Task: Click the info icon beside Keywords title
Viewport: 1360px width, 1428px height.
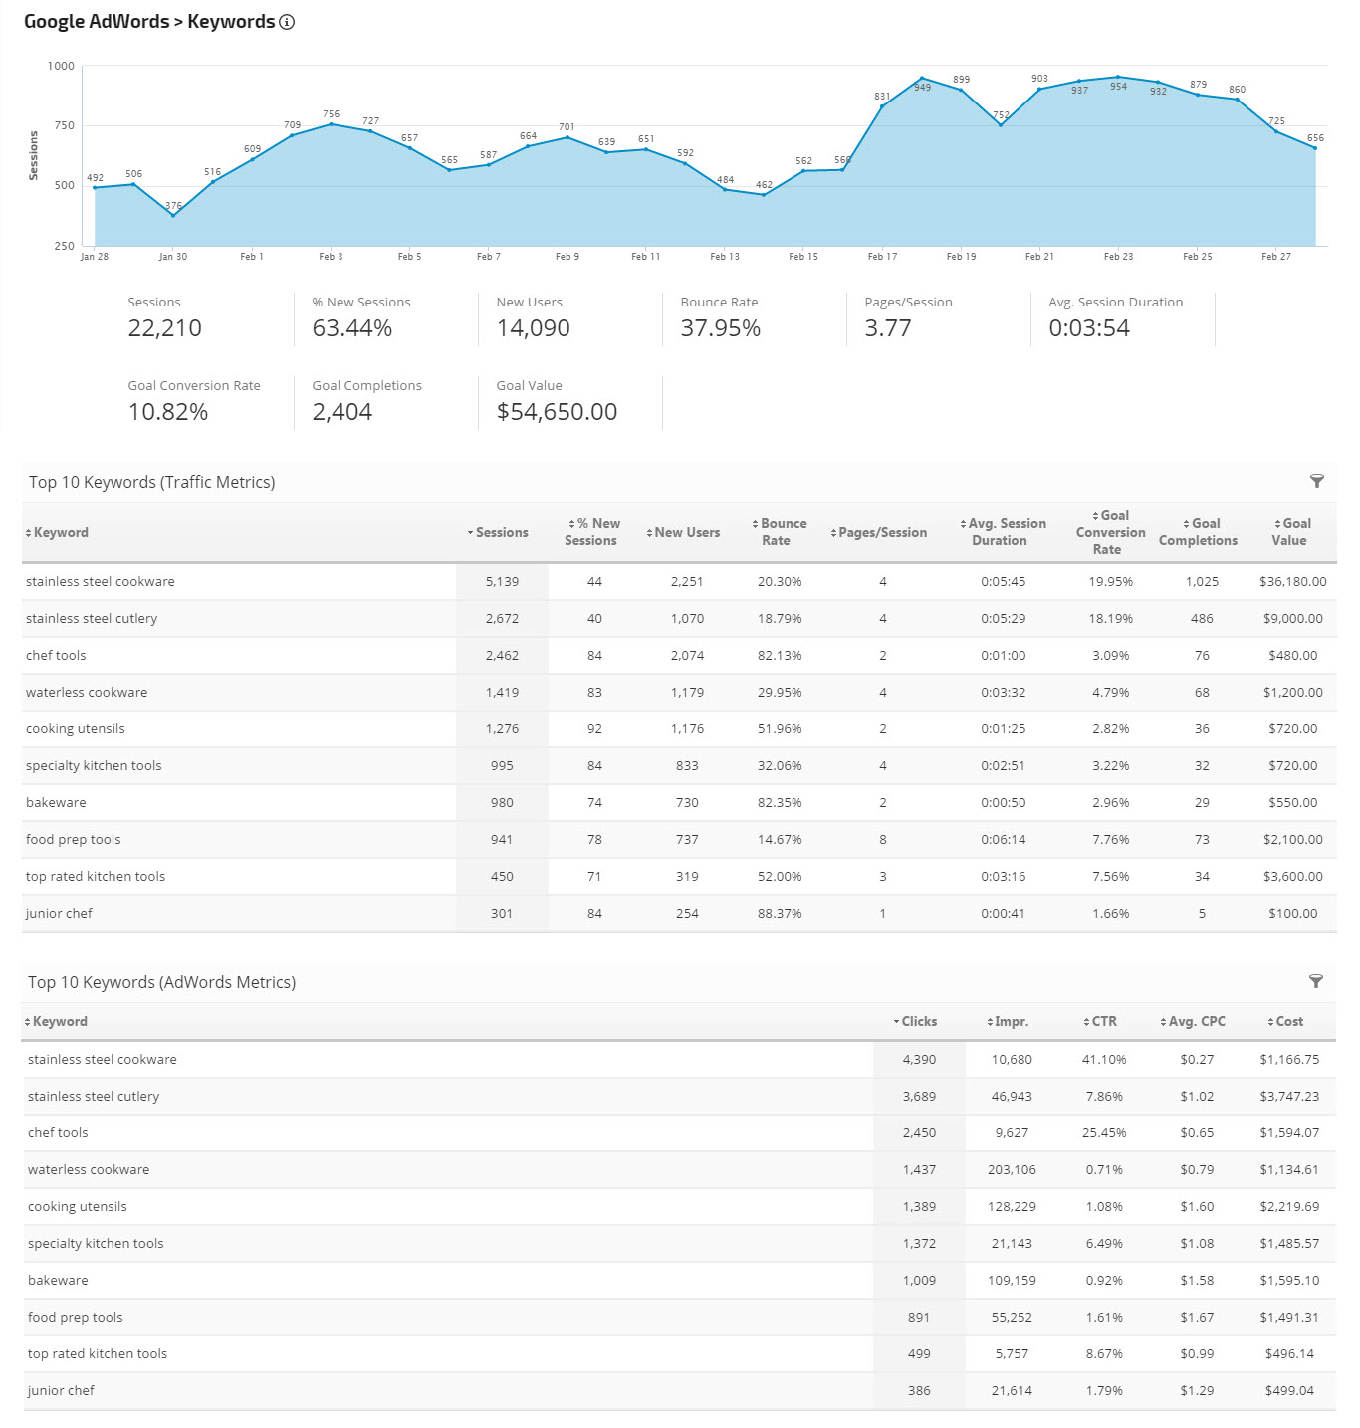Action: [287, 22]
